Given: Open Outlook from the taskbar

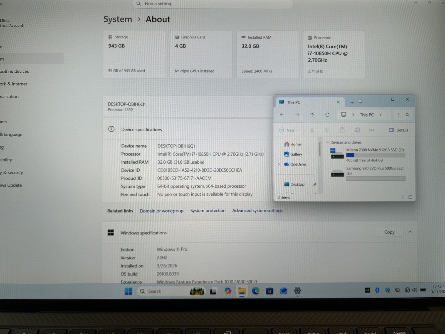Looking at the screenshot, I should pos(283,291).
